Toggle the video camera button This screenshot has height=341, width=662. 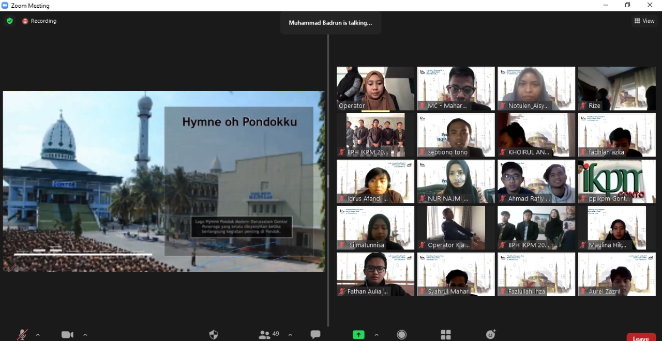pyautogui.click(x=67, y=335)
